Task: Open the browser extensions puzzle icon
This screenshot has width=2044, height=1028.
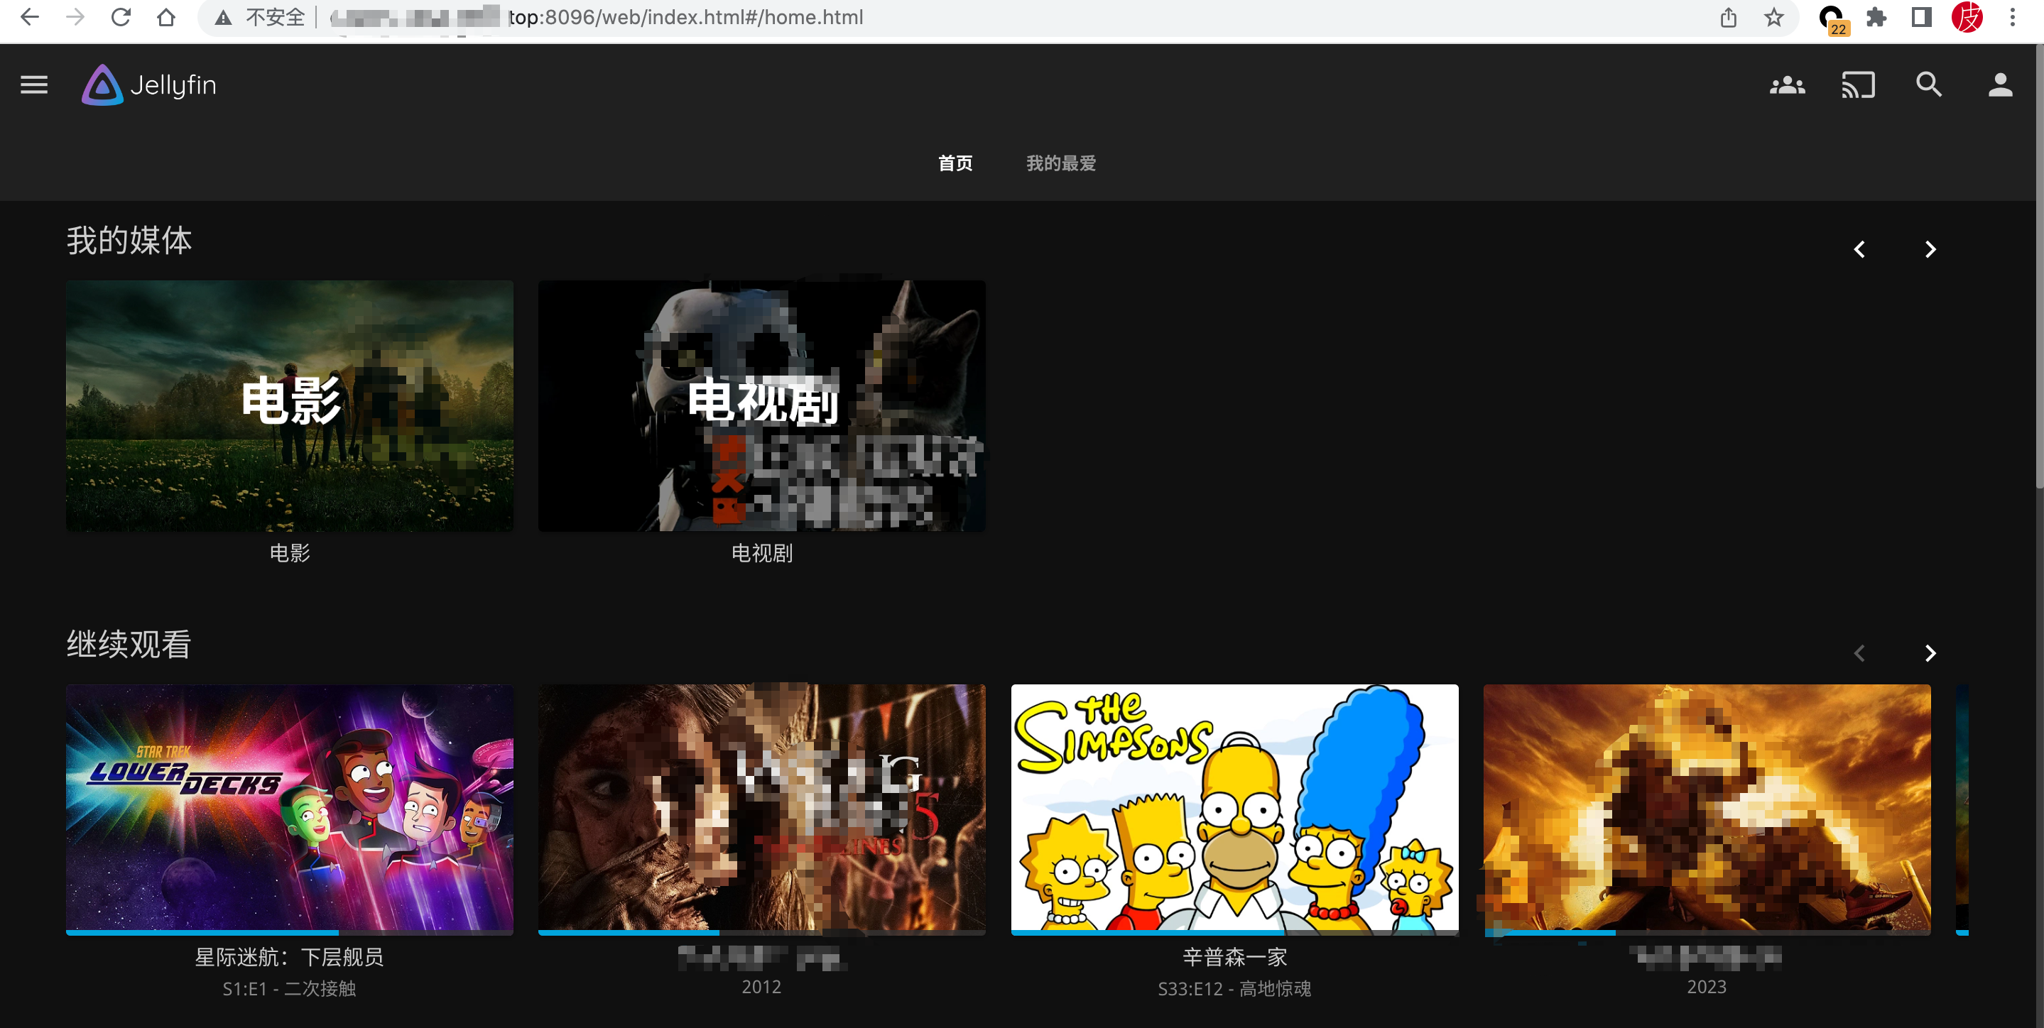Action: pos(1876,18)
